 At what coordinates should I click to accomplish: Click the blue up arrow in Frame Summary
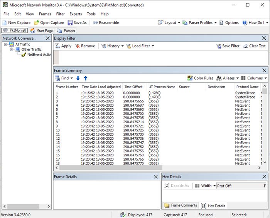coord(86,78)
